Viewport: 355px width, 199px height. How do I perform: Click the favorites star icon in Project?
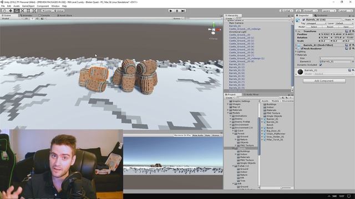tap(290, 98)
